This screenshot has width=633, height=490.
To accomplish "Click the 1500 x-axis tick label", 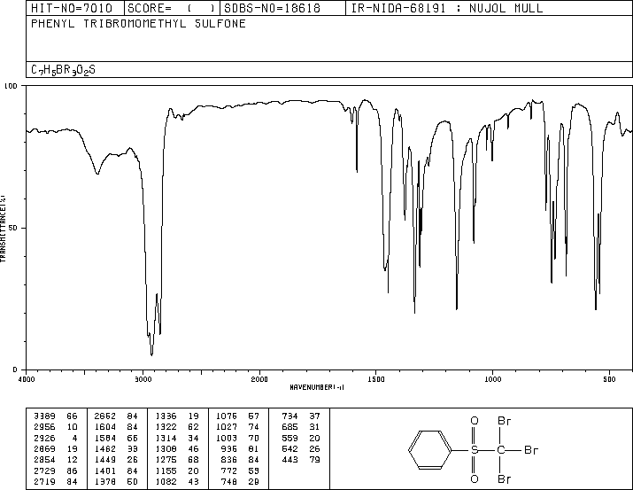I will point(376,379).
